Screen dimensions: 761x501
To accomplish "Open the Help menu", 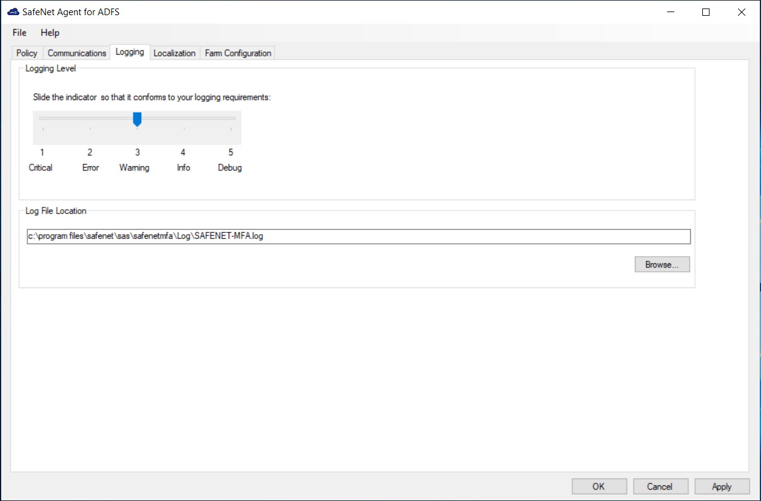I will pyautogui.click(x=50, y=33).
